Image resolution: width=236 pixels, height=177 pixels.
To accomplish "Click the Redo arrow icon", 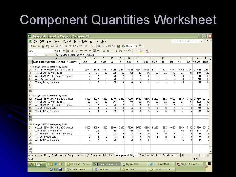I will tap(92, 46).
